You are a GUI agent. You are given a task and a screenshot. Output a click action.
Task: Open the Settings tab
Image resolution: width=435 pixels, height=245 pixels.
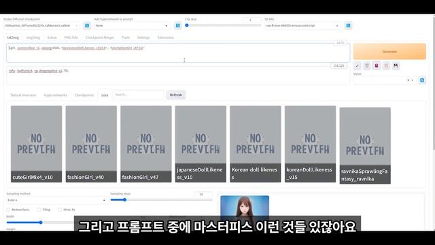coord(143,37)
